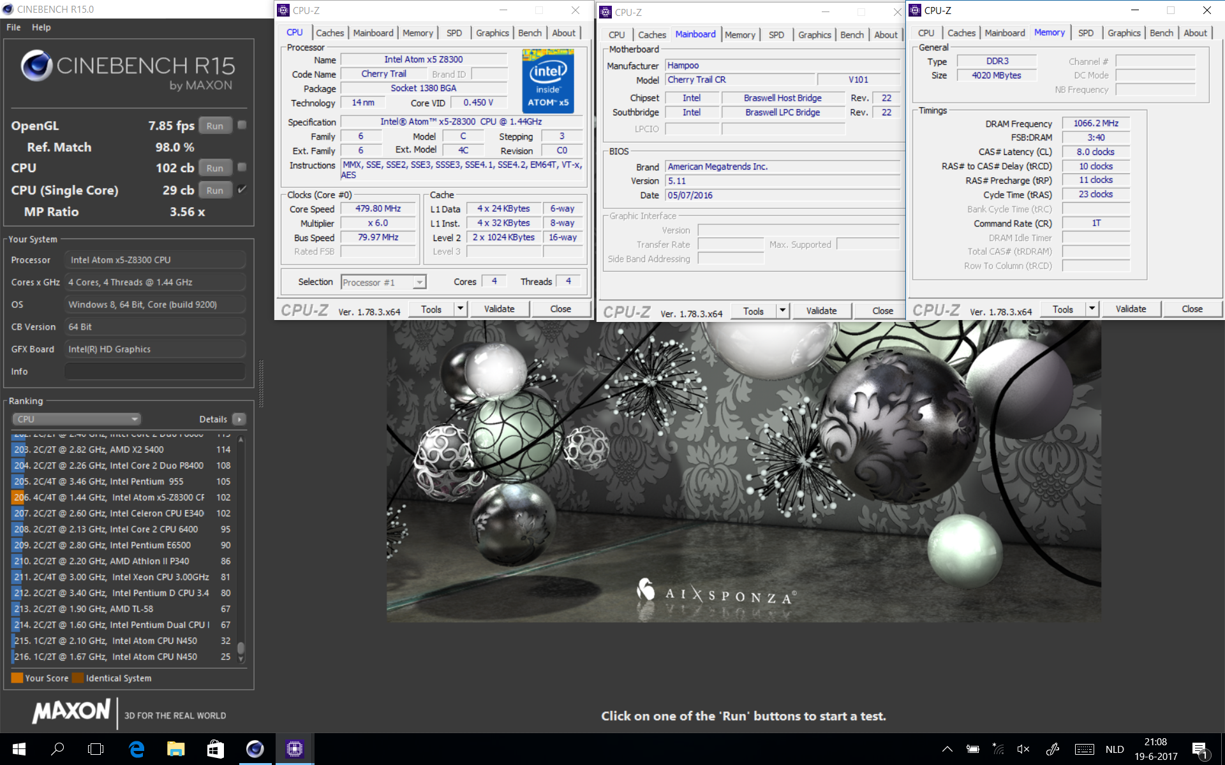Select ranking row Intel Celeron CPU E340

point(121,513)
